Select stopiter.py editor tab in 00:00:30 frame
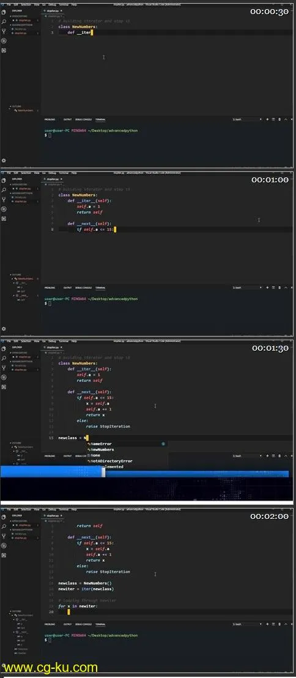 pos(54,10)
